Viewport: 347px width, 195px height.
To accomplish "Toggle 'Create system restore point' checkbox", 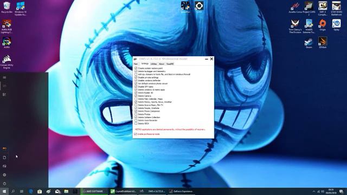I will point(136,68).
